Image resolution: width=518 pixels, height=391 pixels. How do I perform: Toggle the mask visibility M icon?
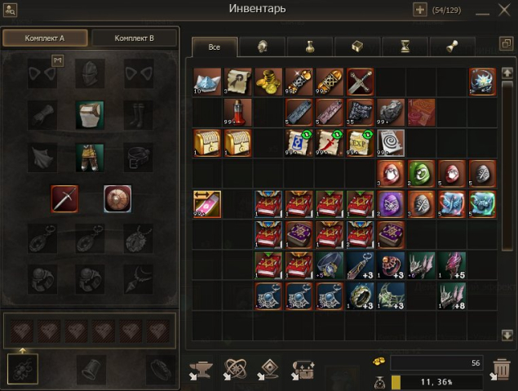58,60
